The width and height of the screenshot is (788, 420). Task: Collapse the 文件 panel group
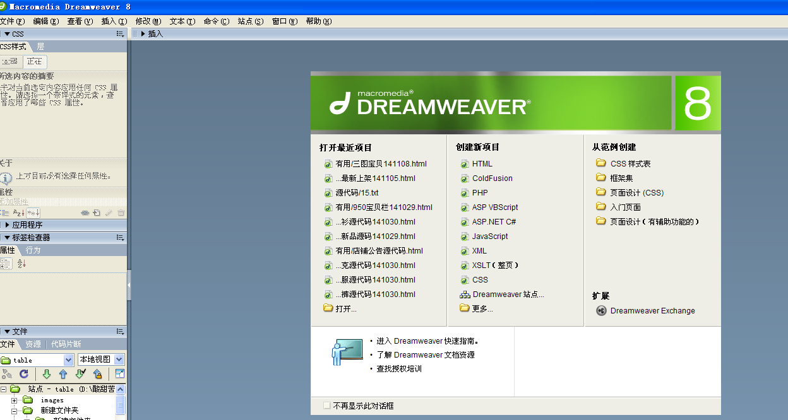(7, 331)
